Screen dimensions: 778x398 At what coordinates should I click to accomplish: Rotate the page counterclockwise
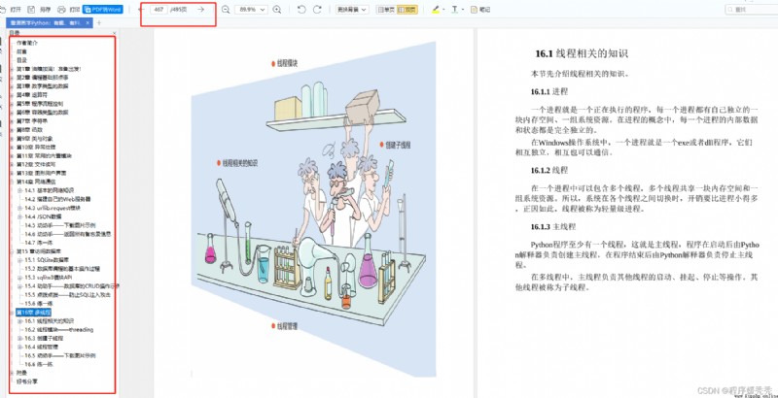click(301, 10)
